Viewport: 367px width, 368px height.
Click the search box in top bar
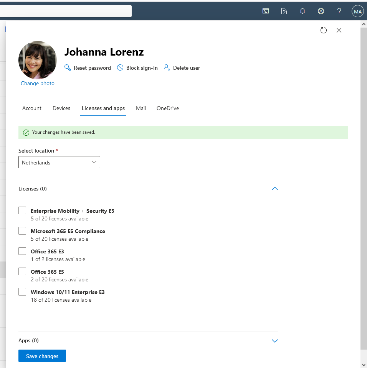tap(66, 11)
